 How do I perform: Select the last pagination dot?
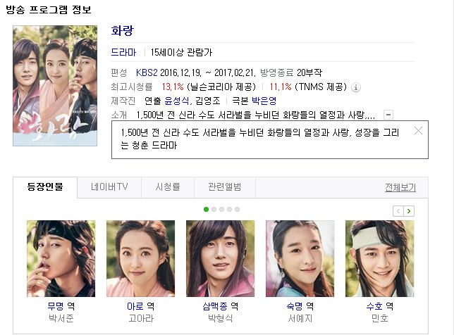(x=237, y=209)
